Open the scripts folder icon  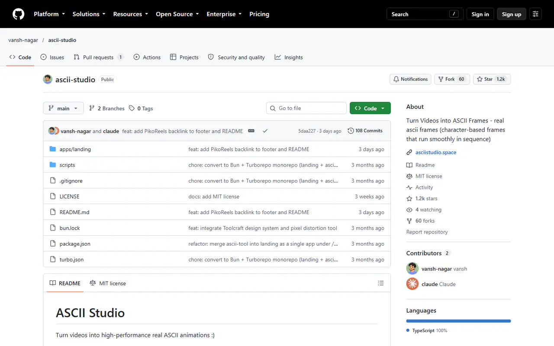[x=53, y=165]
